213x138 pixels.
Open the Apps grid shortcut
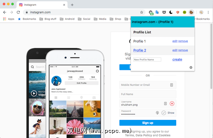click(x=9, y=19)
